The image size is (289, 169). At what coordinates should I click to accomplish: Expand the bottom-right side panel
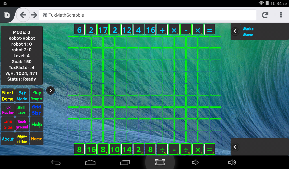[x=235, y=147]
